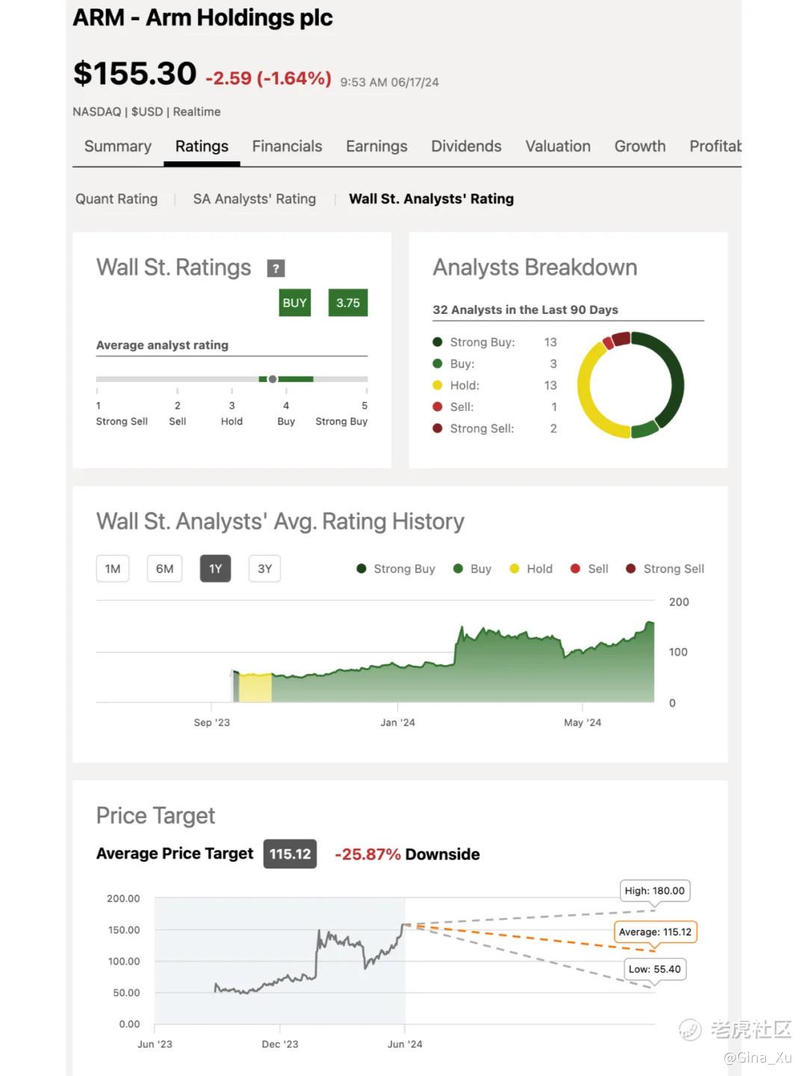Screen dimensions: 807x1076
Task: Select Wall St. Analysts' Rating sub-tab
Action: (431, 199)
